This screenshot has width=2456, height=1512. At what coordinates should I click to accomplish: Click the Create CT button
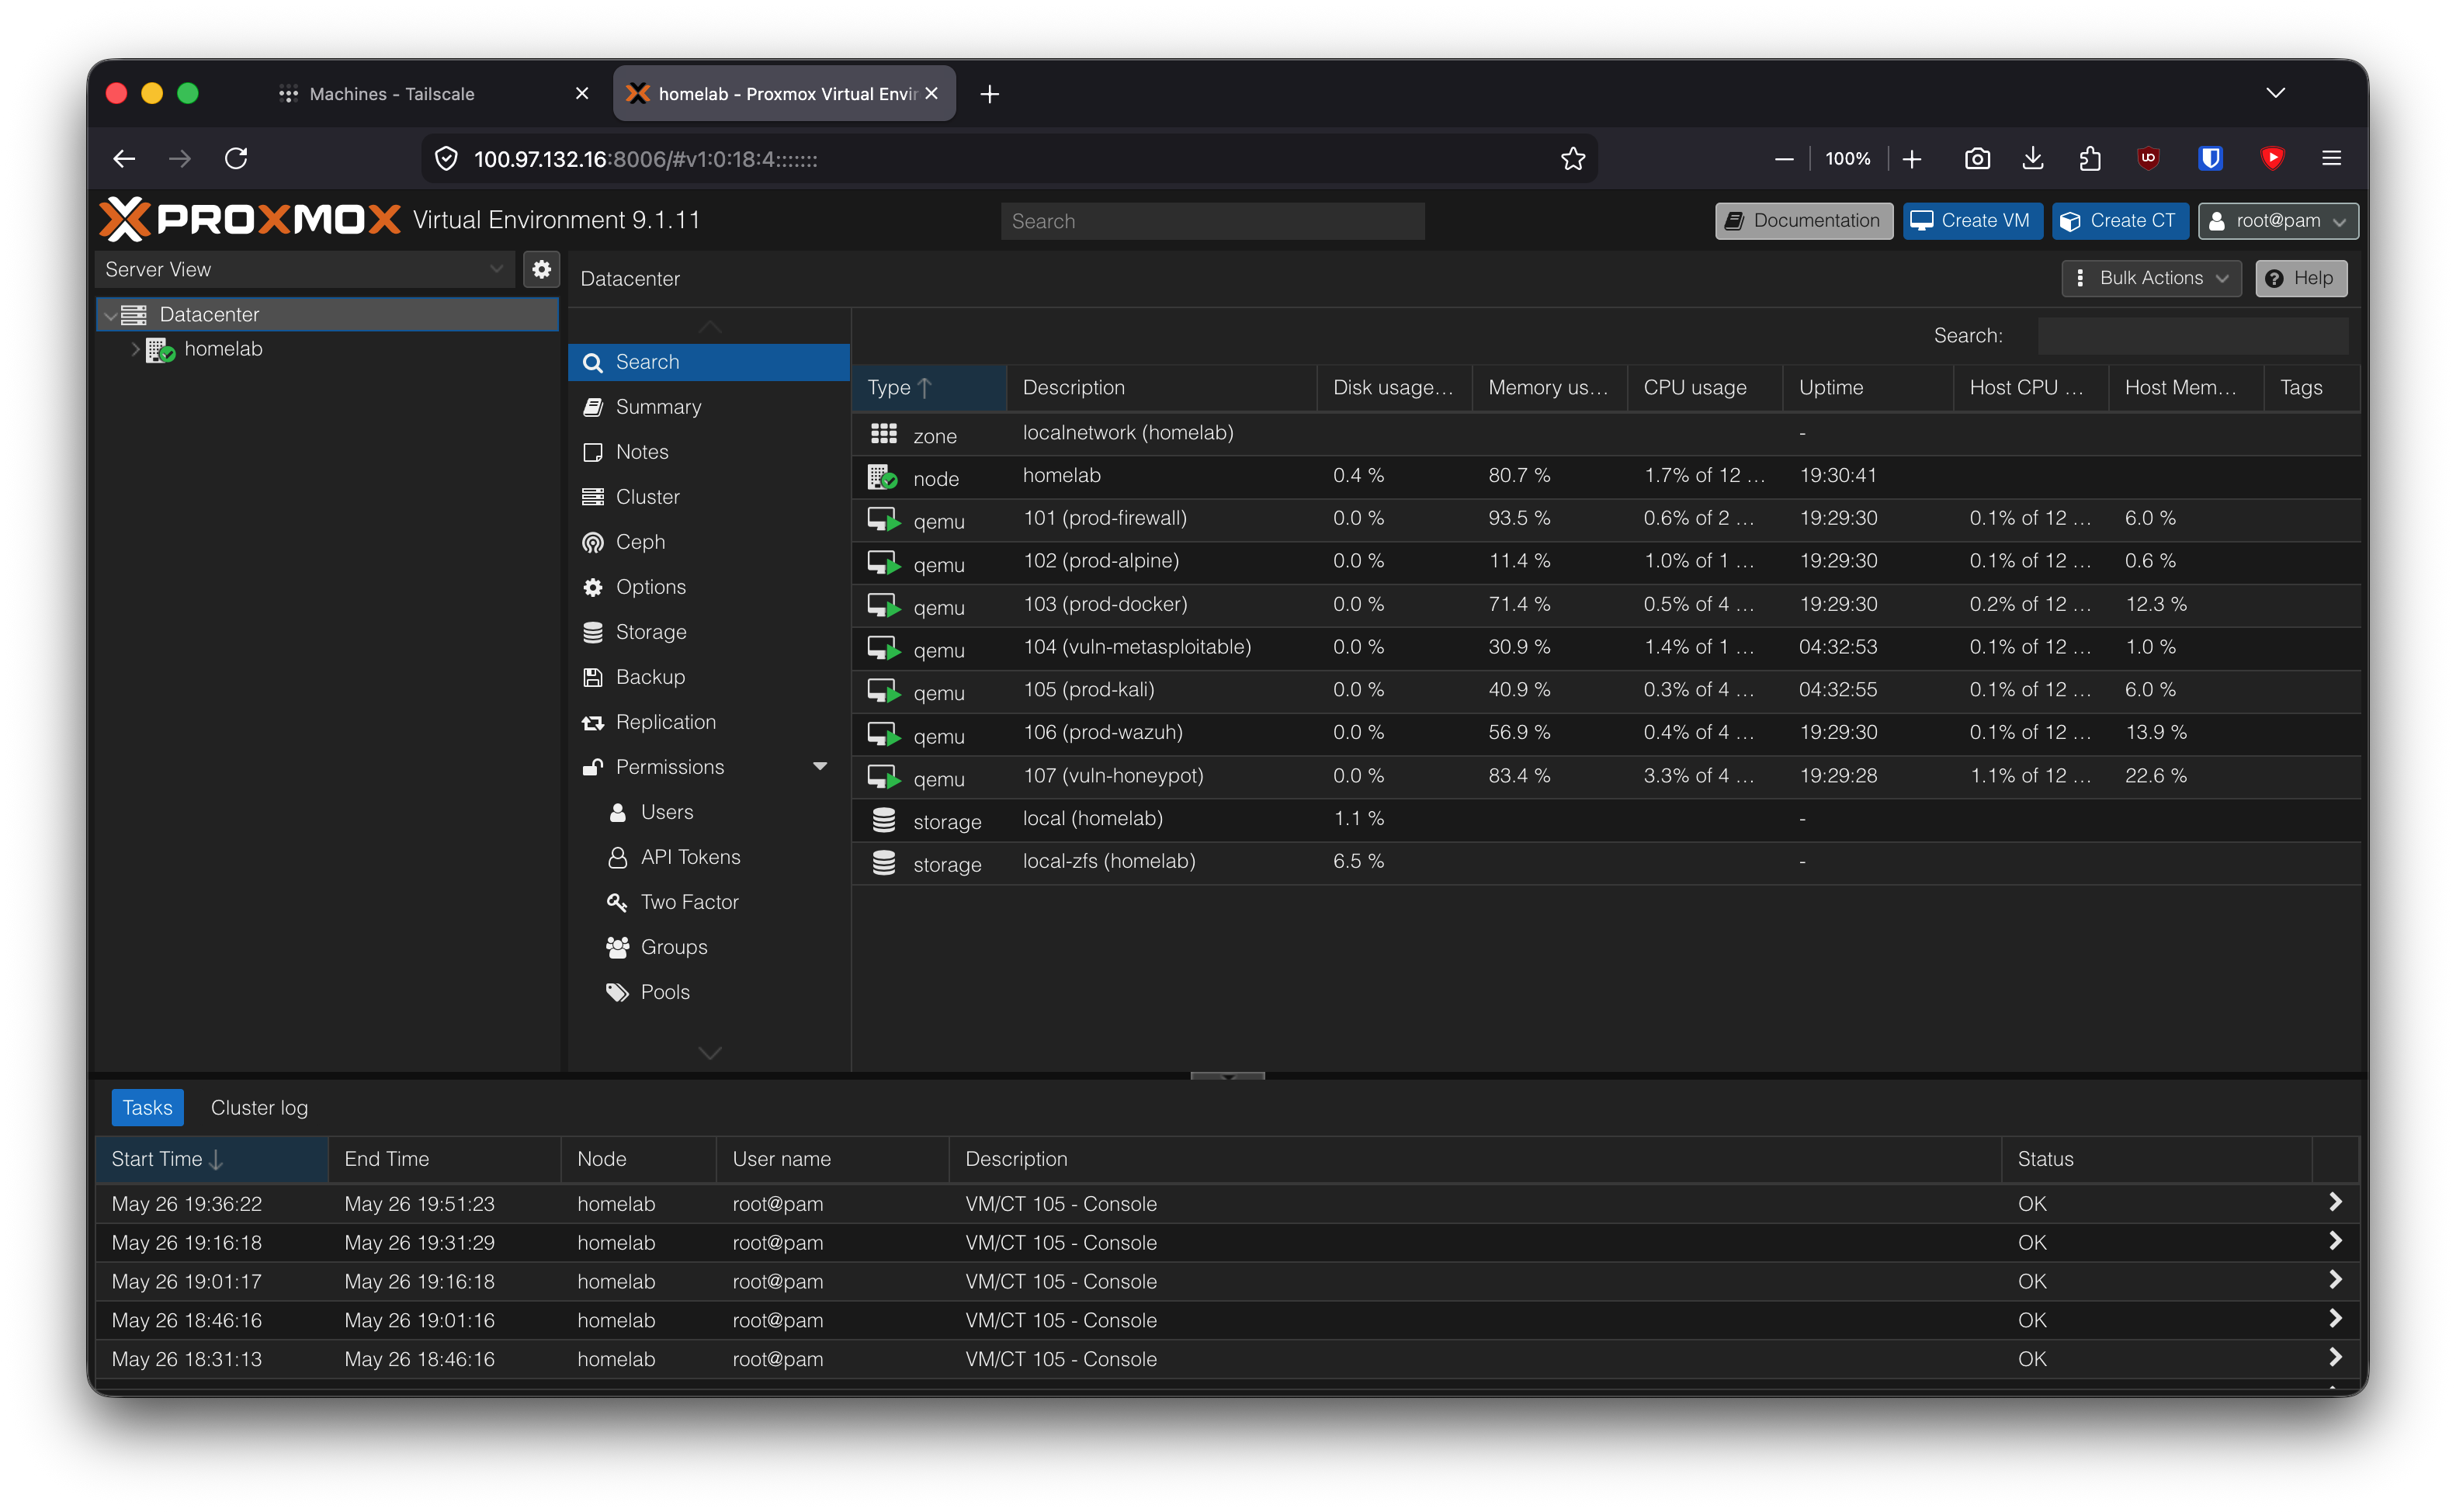(x=2120, y=221)
